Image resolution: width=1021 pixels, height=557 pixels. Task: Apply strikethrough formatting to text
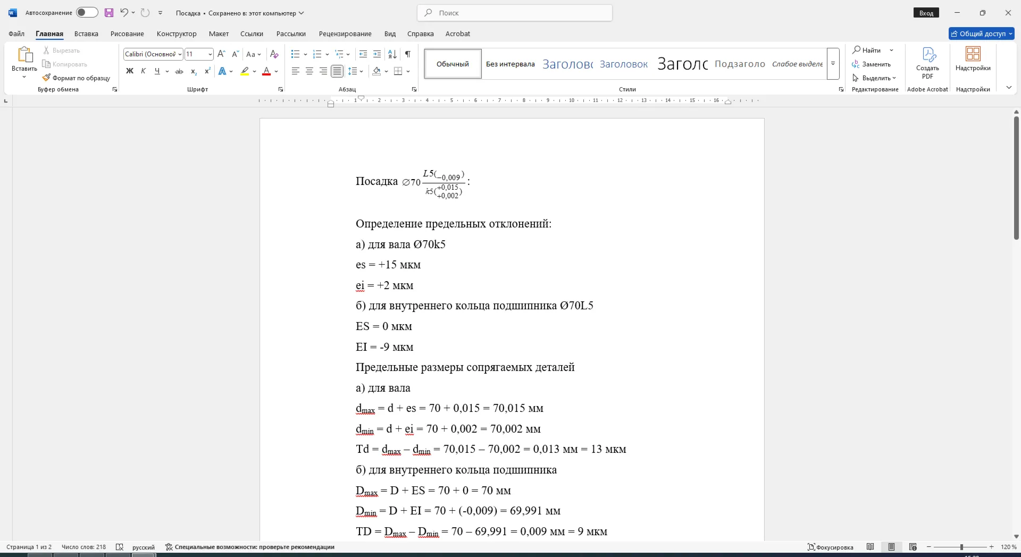[x=179, y=71]
